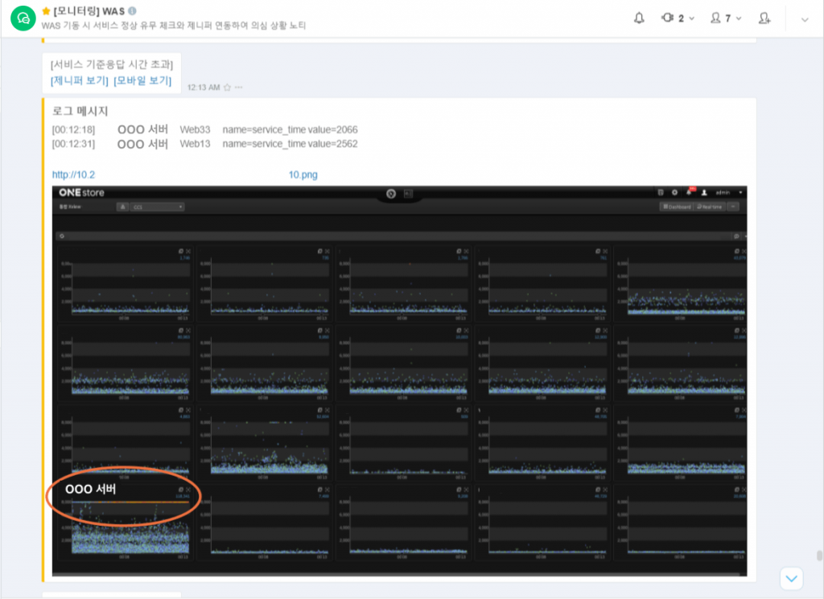Open the notification bell settings

click(639, 18)
